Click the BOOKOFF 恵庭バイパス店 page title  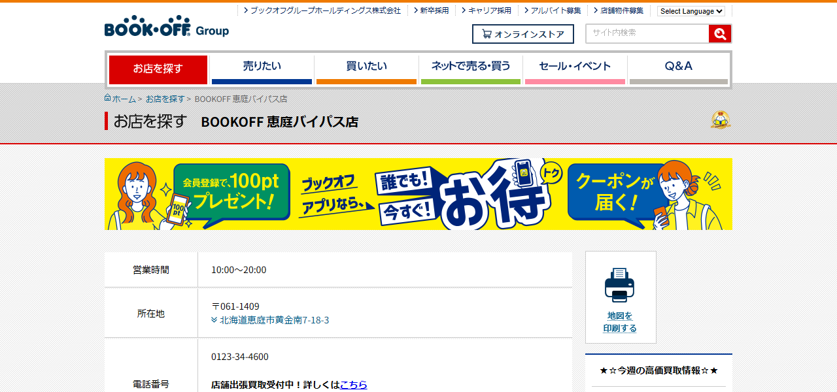pyautogui.click(x=280, y=122)
